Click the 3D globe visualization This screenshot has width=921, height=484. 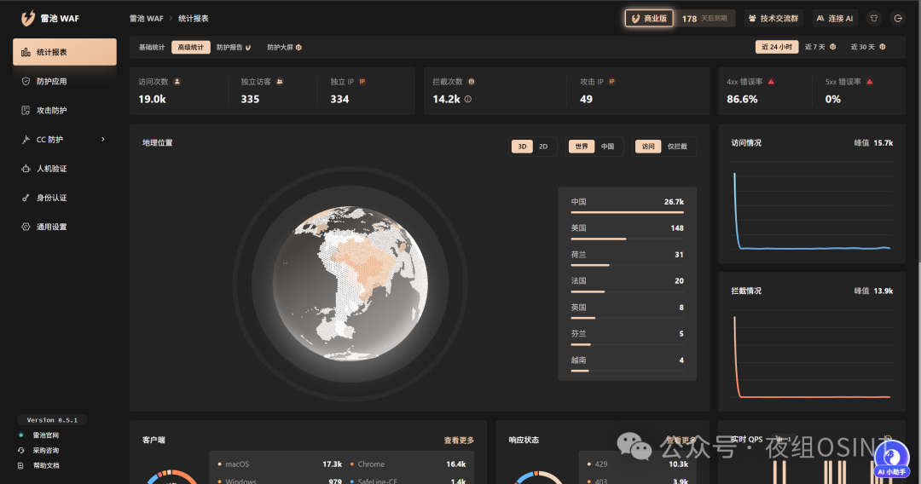click(x=350, y=283)
